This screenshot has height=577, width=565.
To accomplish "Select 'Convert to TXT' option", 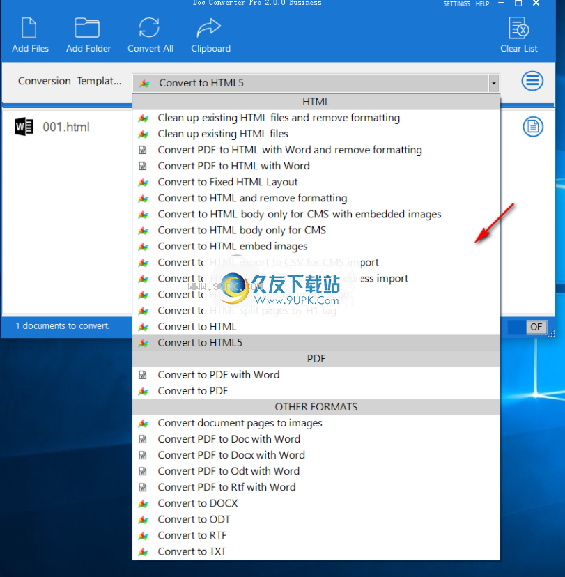I will click(316, 552).
